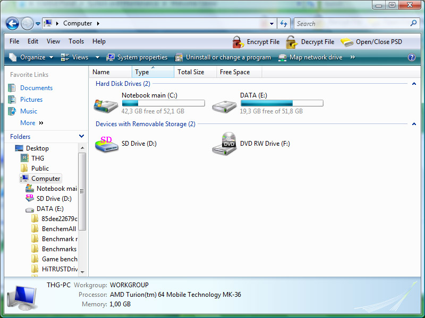Screen dimensions: 425x318
Task: Click the THG-PC computer icon in details pane
Action: click(22, 297)
